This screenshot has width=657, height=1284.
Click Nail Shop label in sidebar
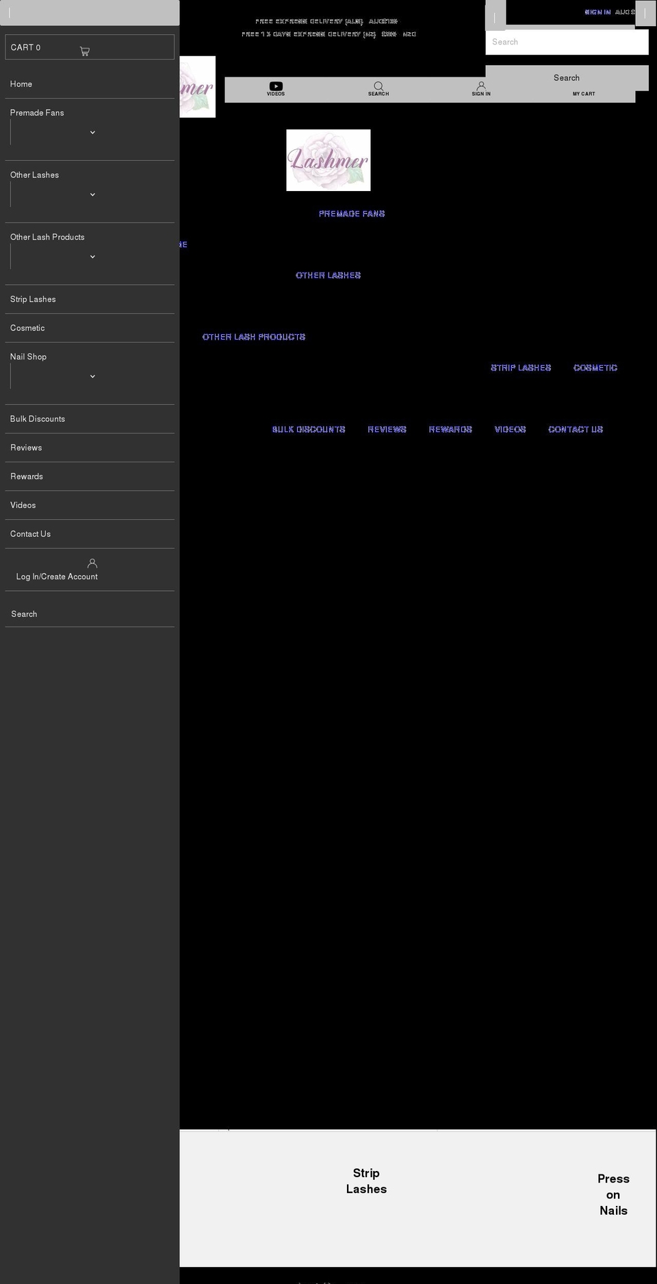(28, 357)
